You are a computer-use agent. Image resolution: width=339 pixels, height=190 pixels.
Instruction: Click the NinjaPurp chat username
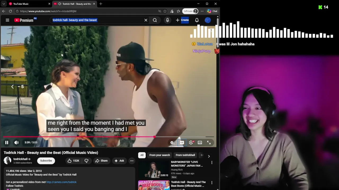[x=202, y=51]
